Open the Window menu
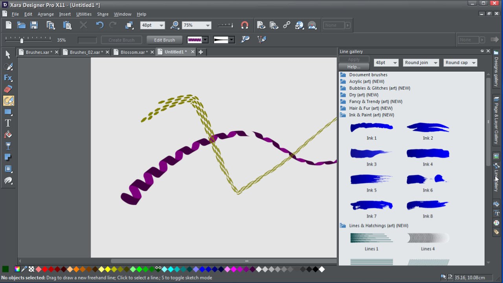503x283 pixels. pyautogui.click(x=123, y=14)
